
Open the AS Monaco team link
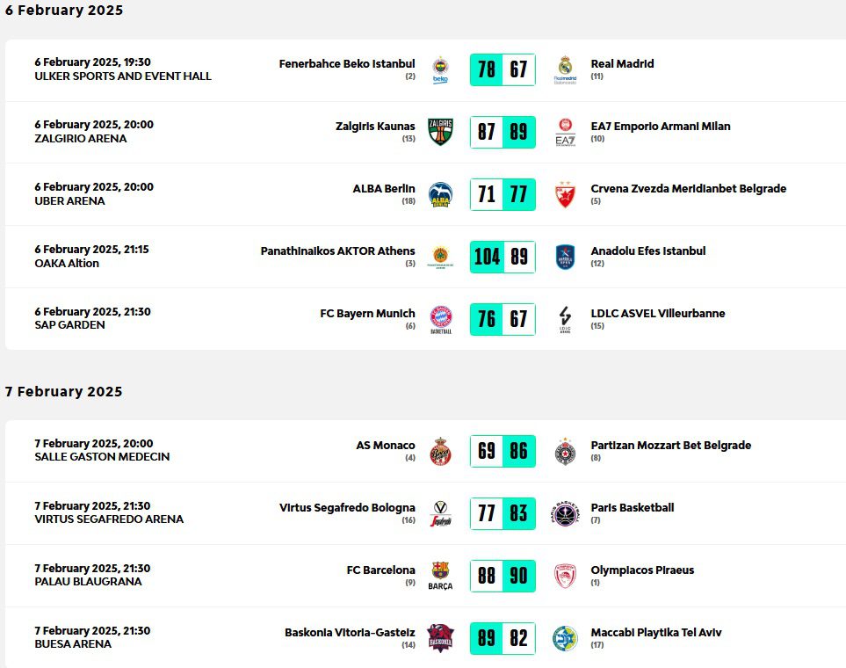pyautogui.click(x=386, y=446)
